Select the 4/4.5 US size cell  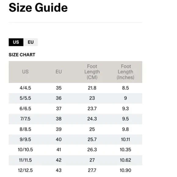click(x=25, y=88)
